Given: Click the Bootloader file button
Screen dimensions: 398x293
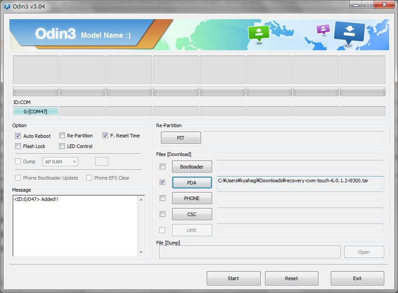Looking at the screenshot, I should [x=192, y=167].
